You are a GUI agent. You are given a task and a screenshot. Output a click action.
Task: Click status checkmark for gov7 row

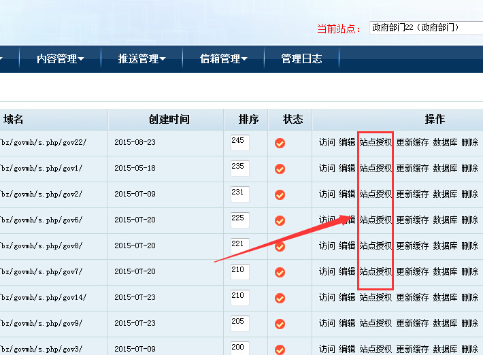[x=280, y=272]
